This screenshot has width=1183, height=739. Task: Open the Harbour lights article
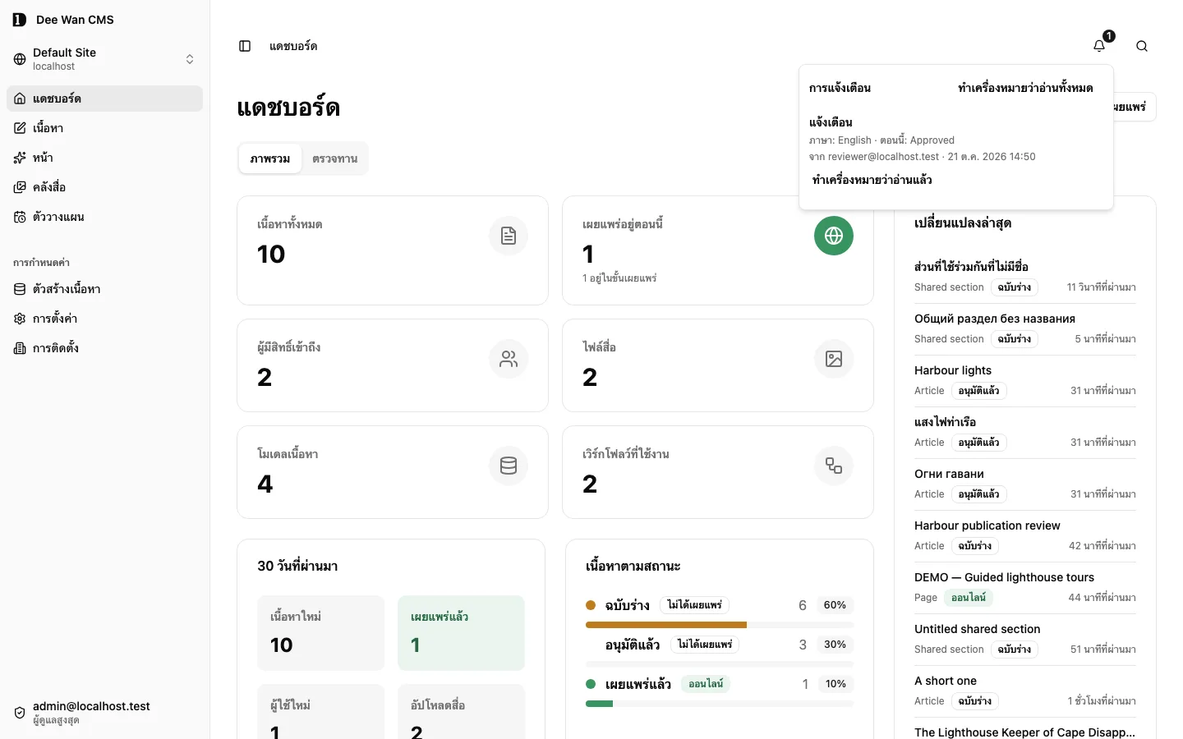click(953, 370)
